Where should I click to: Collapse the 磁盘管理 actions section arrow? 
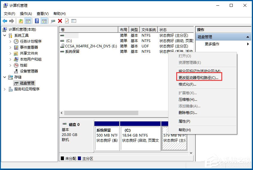coord(248,37)
